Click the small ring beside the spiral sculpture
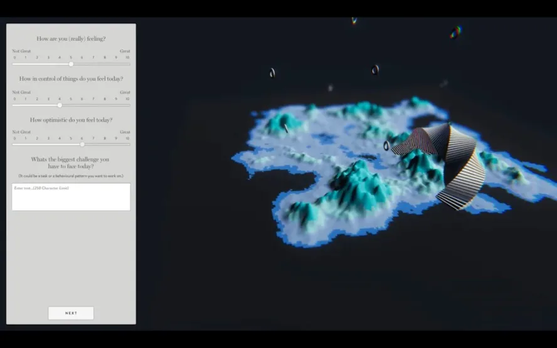 click(386, 145)
